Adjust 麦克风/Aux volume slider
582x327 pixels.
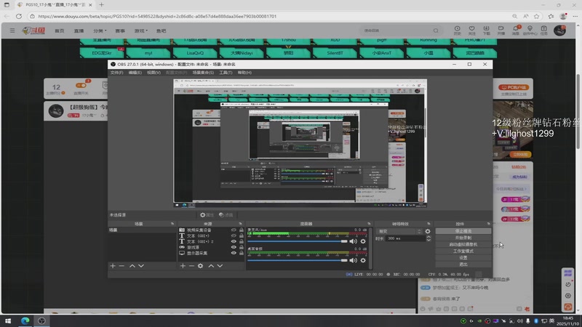coord(298,241)
